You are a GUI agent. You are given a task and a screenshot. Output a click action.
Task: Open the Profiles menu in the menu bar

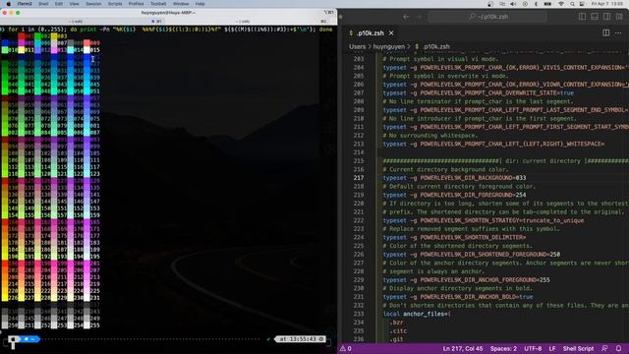pyautogui.click(x=136, y=4)
